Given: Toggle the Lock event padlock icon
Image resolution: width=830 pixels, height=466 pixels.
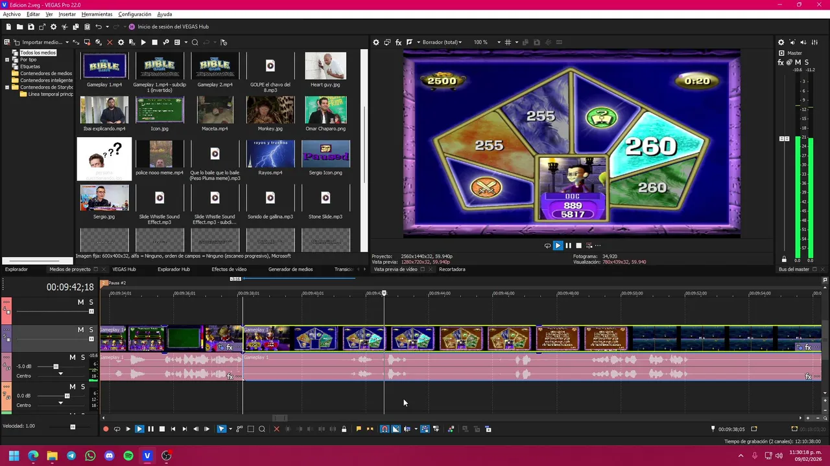Looking at the screenshot, I should pyautogui.click(x=344, y=428).
